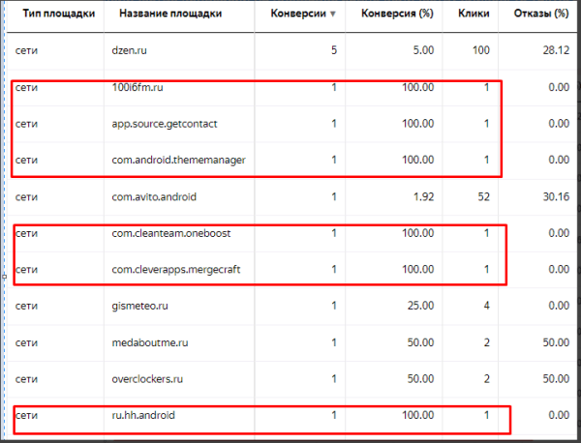This screenshot has height=443, width=581.
Task: Click bounce value 0.00 for com.cleanteam.oneboost
Action: tap(559, 233)
